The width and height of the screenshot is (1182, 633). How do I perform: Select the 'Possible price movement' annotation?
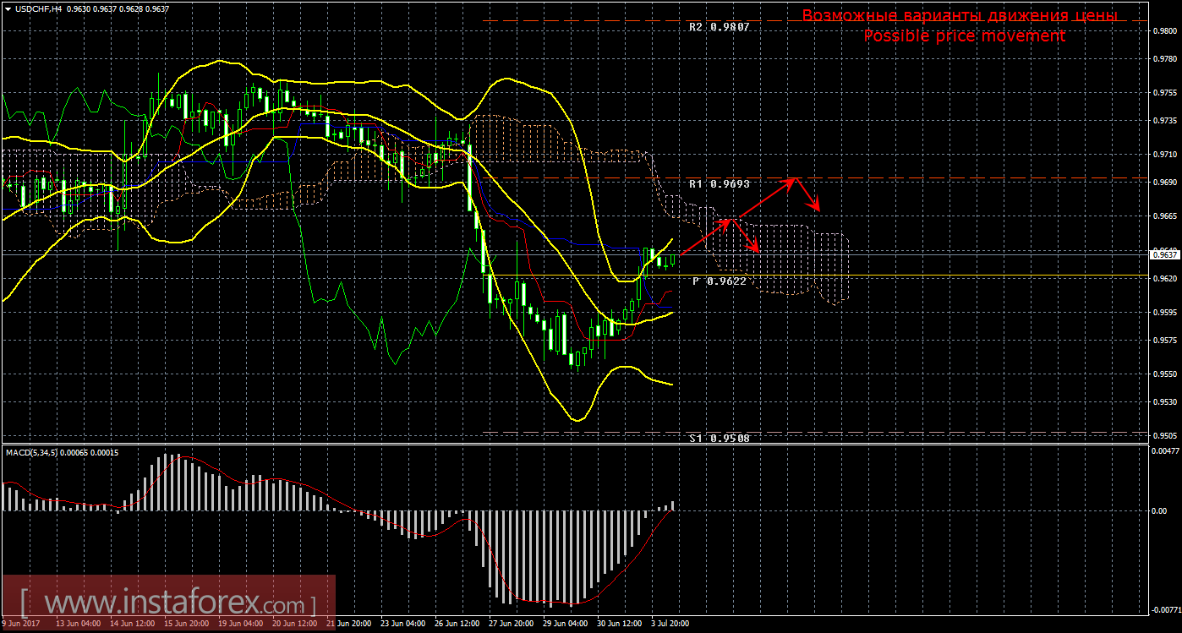tap(964, 36)
